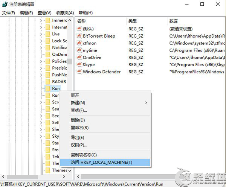Click the folder icon of selected Run key
The image size is (226, 187).
tap(48, 88)
